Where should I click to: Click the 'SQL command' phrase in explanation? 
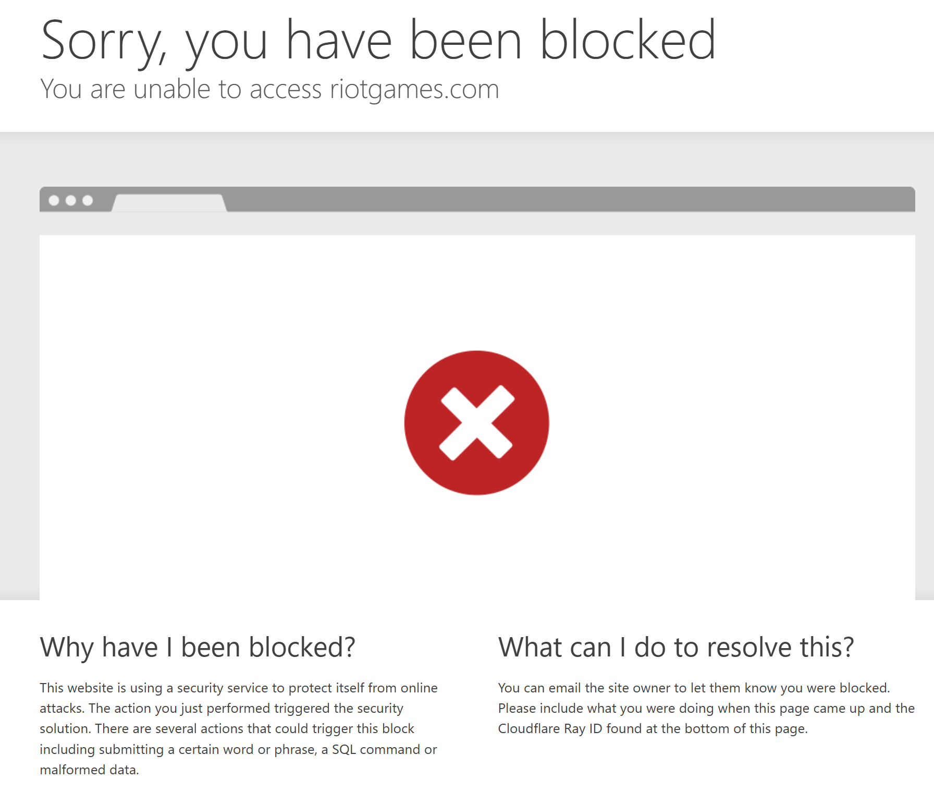click(x=376, y=749)
